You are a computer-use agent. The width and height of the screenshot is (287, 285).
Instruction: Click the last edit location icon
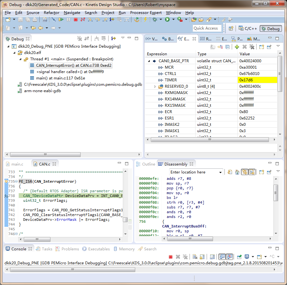pos(33,28)
